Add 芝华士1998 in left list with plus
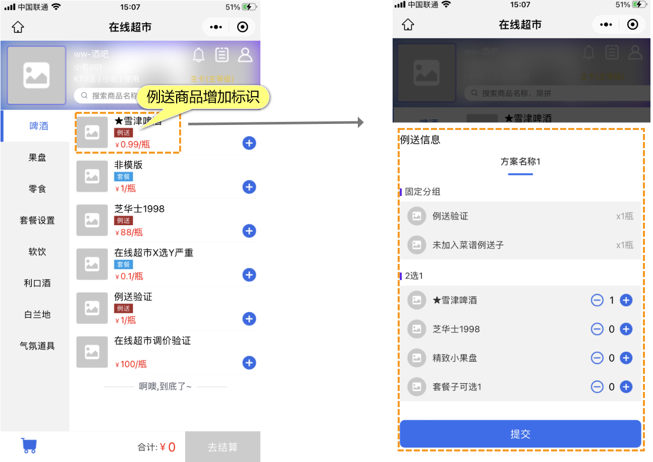Viewport: 653px width, 462px height. click(249, 231)
